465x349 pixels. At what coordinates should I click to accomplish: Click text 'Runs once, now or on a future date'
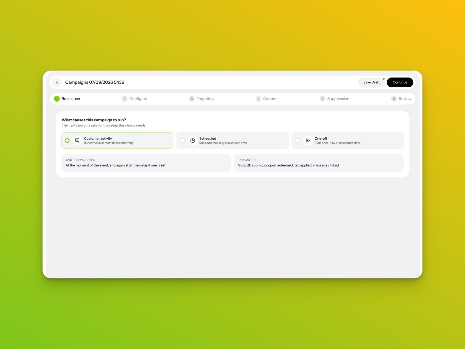pos(337,143)
